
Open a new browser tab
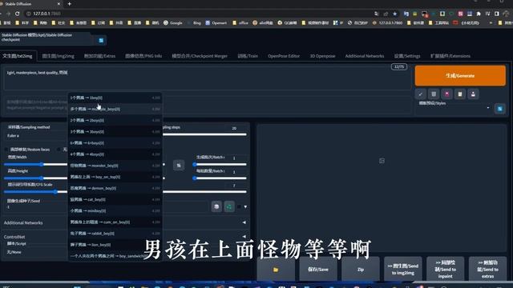[70, 4]
